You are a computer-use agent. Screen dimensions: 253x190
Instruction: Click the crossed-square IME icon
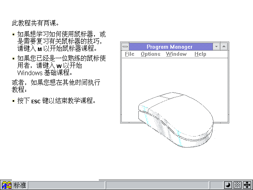coord(238,185)
